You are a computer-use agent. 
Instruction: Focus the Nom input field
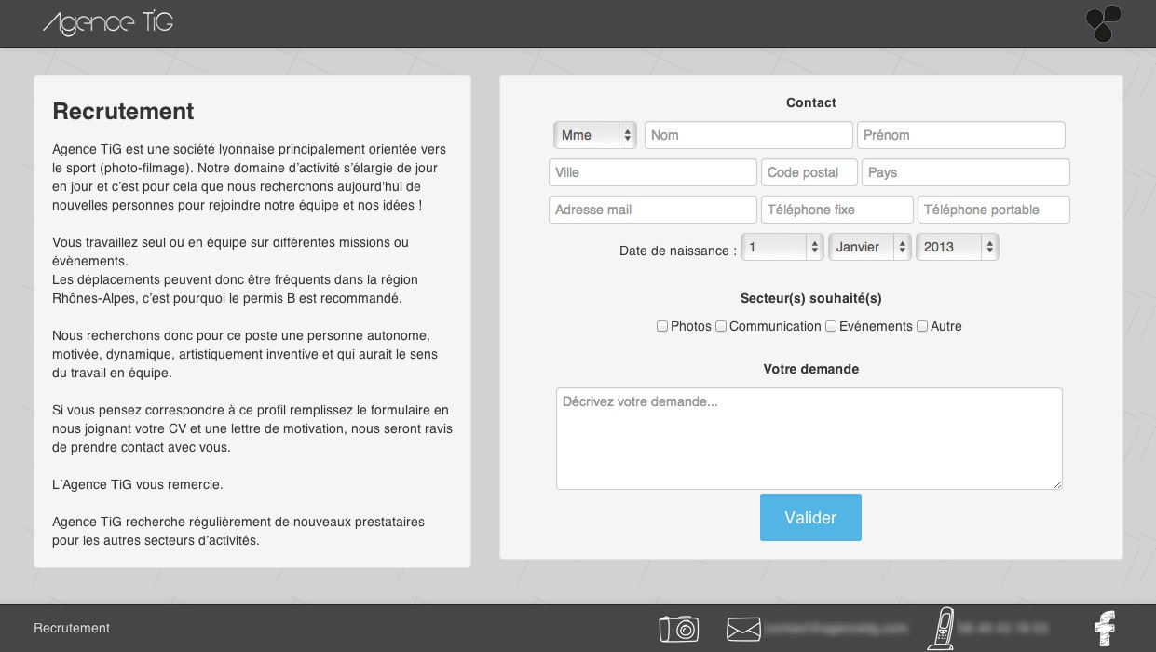coord(748,135)
